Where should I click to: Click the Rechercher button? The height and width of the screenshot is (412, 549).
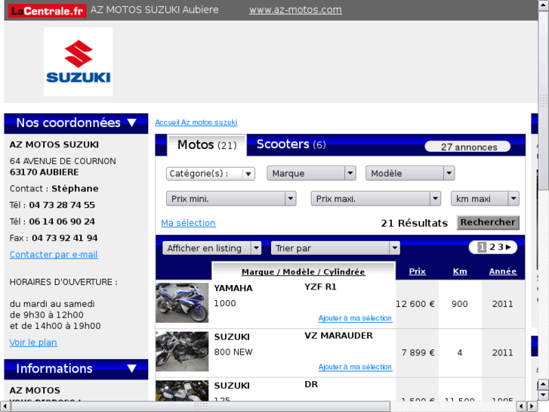488,222
